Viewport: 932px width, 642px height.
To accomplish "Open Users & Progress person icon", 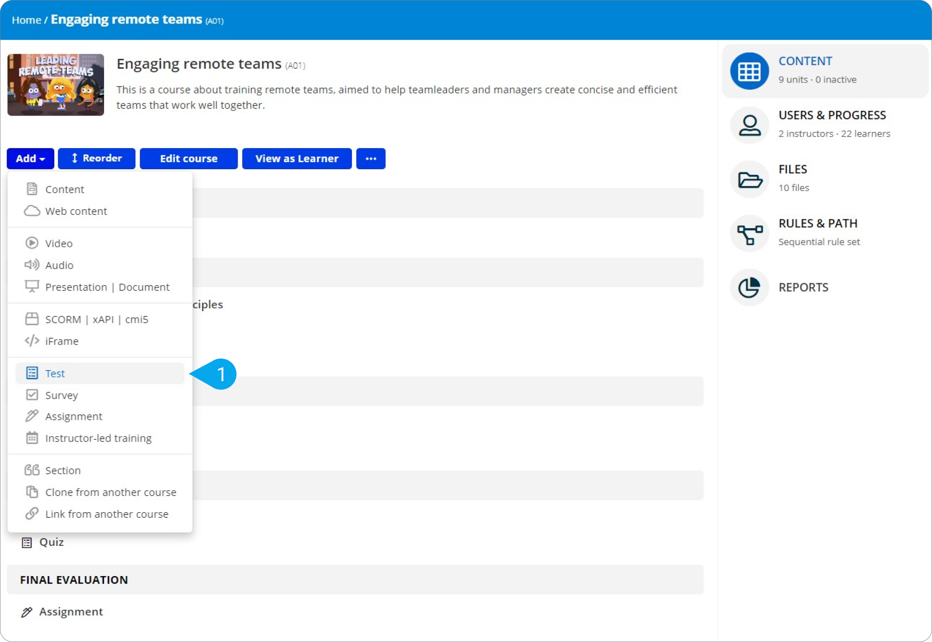I will pos(749,125).
